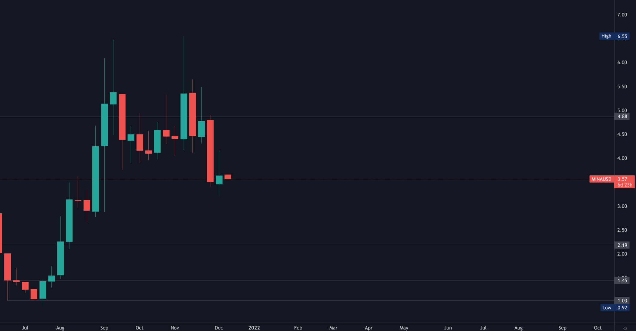This screenshot has height=331, width=636.
Task: Click the 3.00 price scale value
Action: click(622, 206)
